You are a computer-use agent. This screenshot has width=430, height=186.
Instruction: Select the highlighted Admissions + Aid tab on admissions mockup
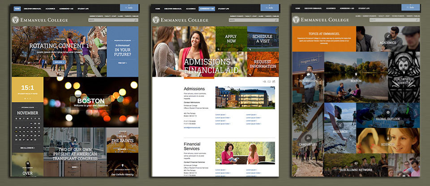pos(207,9)
